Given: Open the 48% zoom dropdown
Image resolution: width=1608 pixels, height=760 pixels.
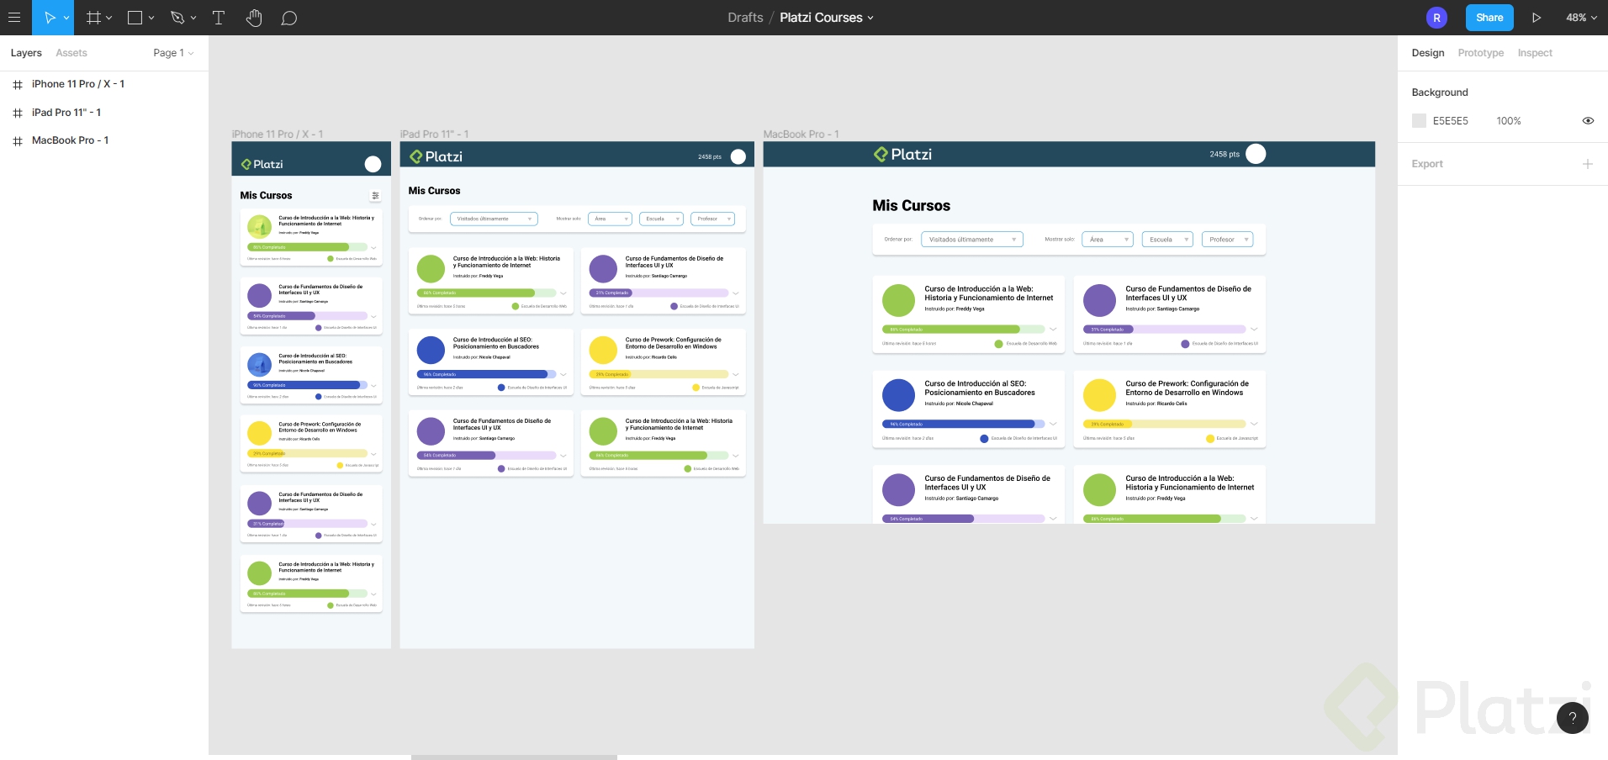Looking at the screenshot, I should 1581,18.
